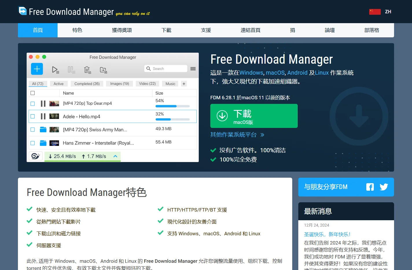Check the Swiss Army Man row checkbox
This screenshot has width=412, height=270.
pyautogui.click(x=33, y=130)
